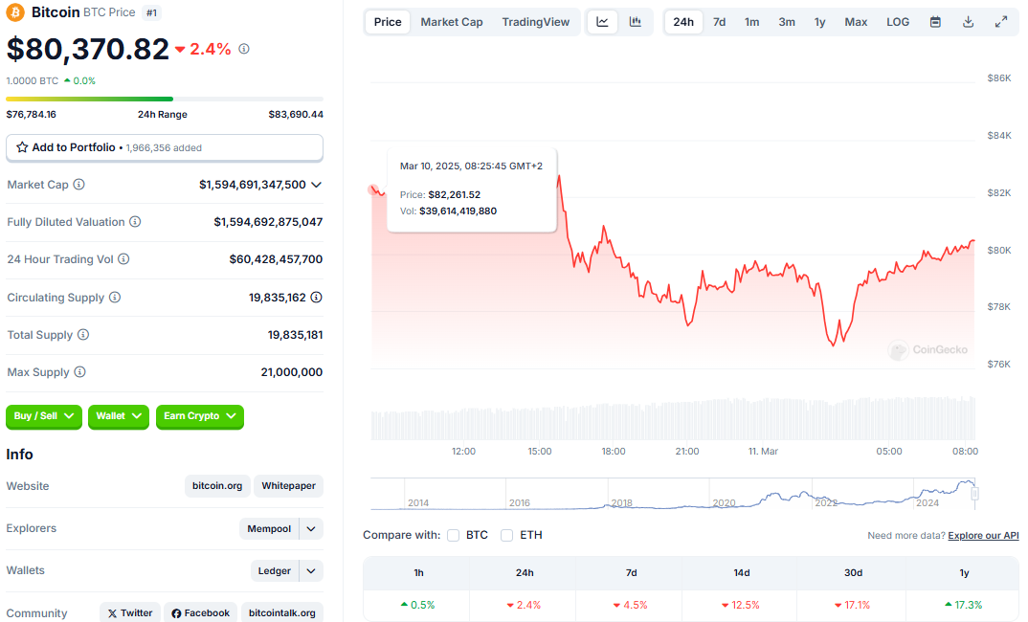Screen dimensions: 1028x622
Task: Expand the Mempool explorers dropdown arrow
Action: 311,529
